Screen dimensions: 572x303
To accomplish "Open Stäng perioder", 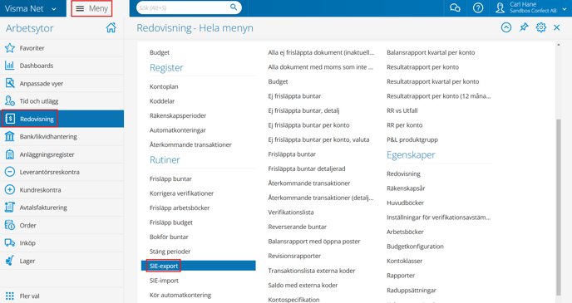I will tap(170, 252).
